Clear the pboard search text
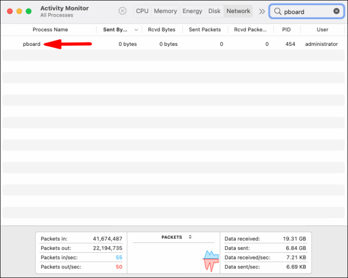The height and width of the screenshot is (278, 348). tap(336, 11)
